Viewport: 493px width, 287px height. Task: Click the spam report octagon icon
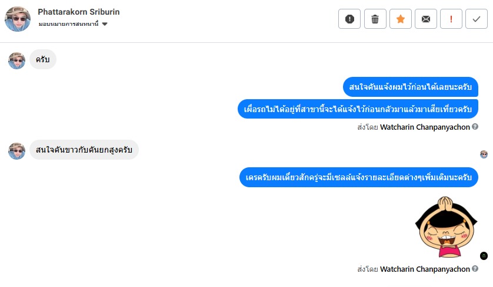click(x=349, y=19)
